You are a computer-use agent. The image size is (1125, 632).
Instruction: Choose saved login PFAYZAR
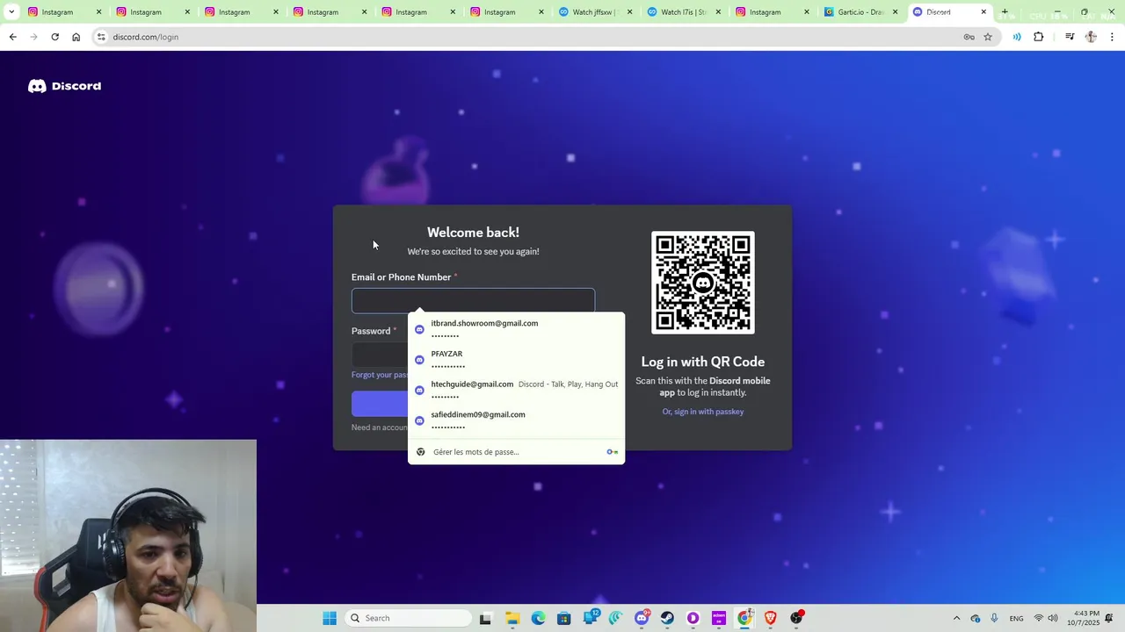[516, 359]
